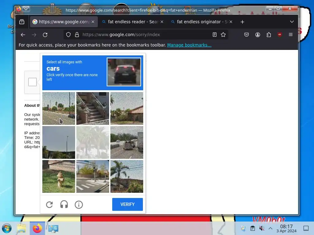Open a new tab with the plus icon
The height and width of the screenshot is (235, 314).
(242, 22)
